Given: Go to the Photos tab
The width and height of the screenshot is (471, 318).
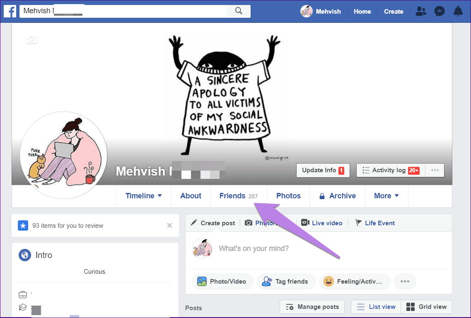Looking at the screenshot, I should [x=288, y=196].
